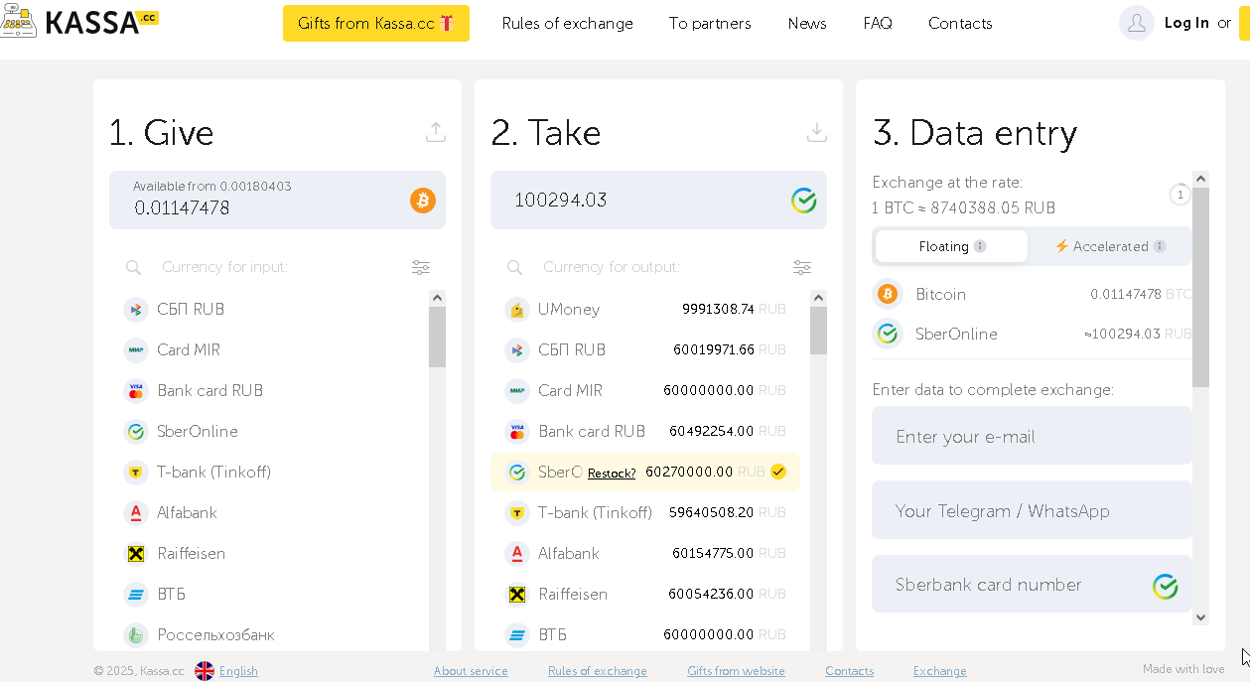Image resolution: width=1250 pixels, height=682 pixels.
Task: Click the search icon for output currency
Action: click(x=514, y=267)
